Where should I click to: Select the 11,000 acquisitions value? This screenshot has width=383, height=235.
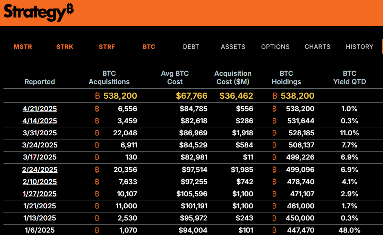pyautogui.click(x=126, y=206)
